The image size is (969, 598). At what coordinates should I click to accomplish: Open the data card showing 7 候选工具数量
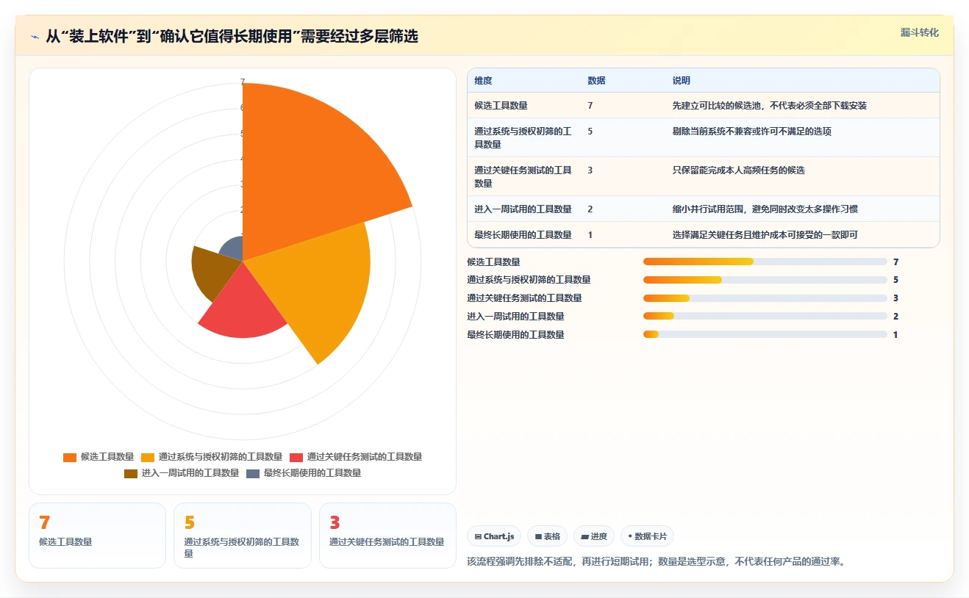97,536
